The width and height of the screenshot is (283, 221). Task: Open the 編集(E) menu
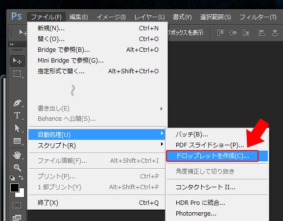(x=78, y=17)
